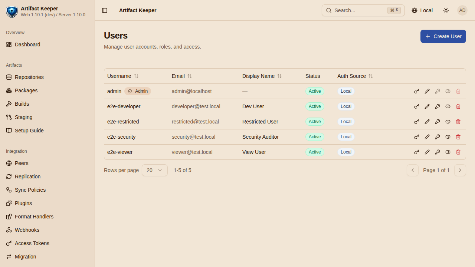This screenshot has height=267, width=475.
Task: Open access tokens icon for e2e-viewer row
Action: click(x=417, y=152)
